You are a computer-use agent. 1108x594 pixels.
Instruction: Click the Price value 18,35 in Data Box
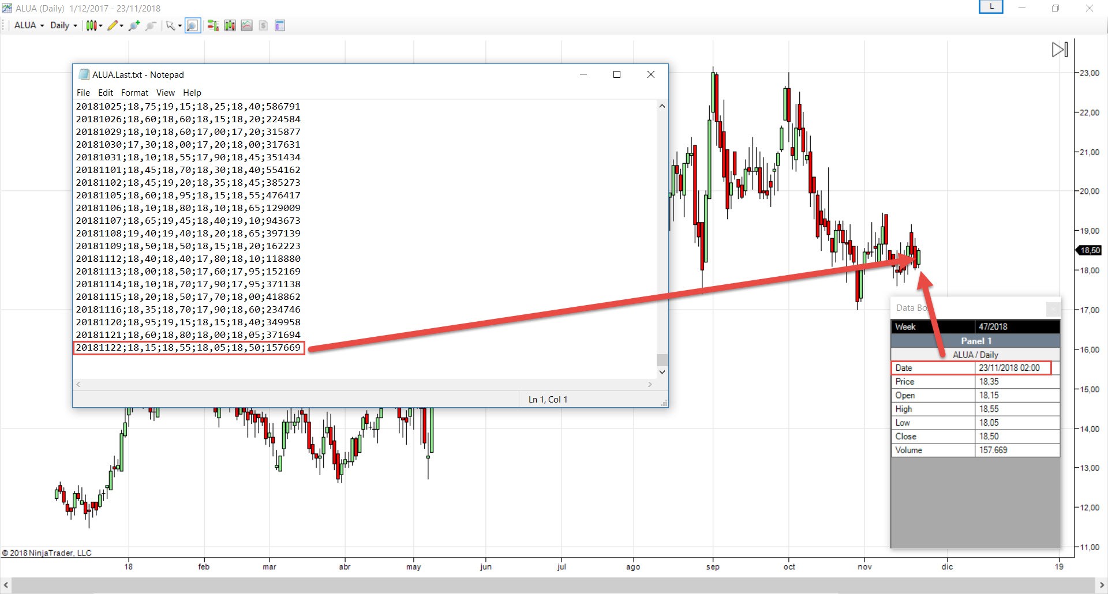click(989, 382)
